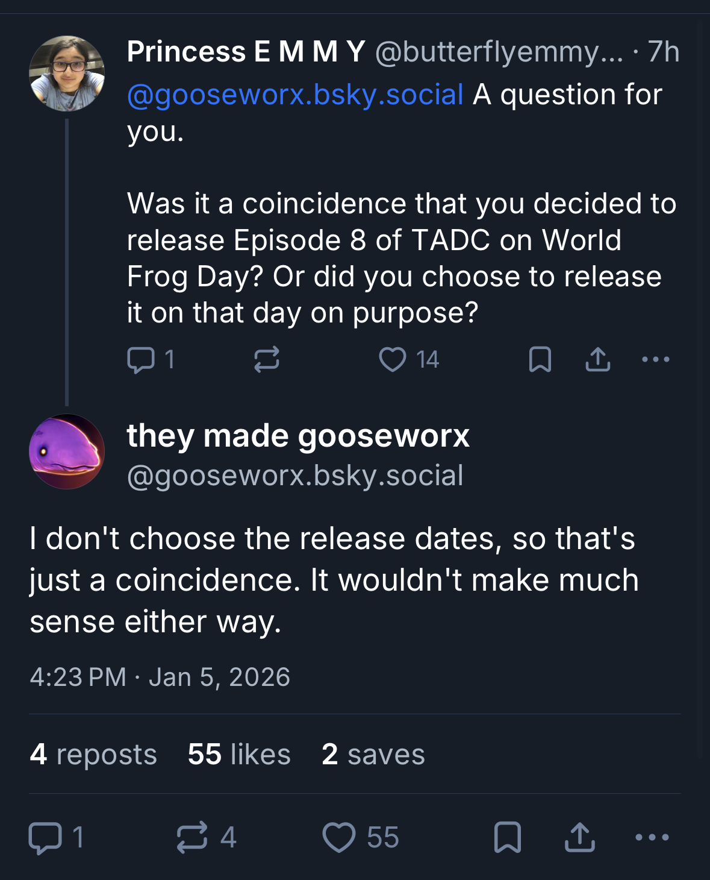This screenshot has height=880, width=710.
Task: Reply to Princess E M M Y's post
Action: tap(141, 360)
